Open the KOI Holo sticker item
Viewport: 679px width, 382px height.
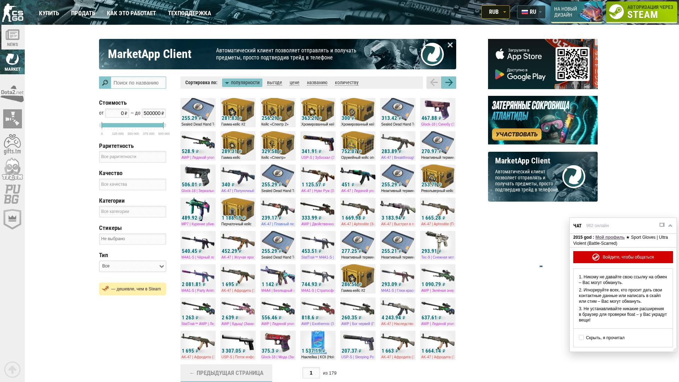coord(318,345)
